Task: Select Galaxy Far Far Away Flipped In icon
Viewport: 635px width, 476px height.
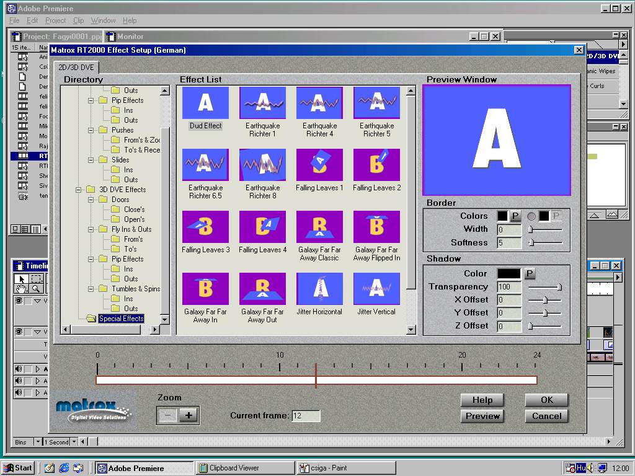Action: coord(376,227)
